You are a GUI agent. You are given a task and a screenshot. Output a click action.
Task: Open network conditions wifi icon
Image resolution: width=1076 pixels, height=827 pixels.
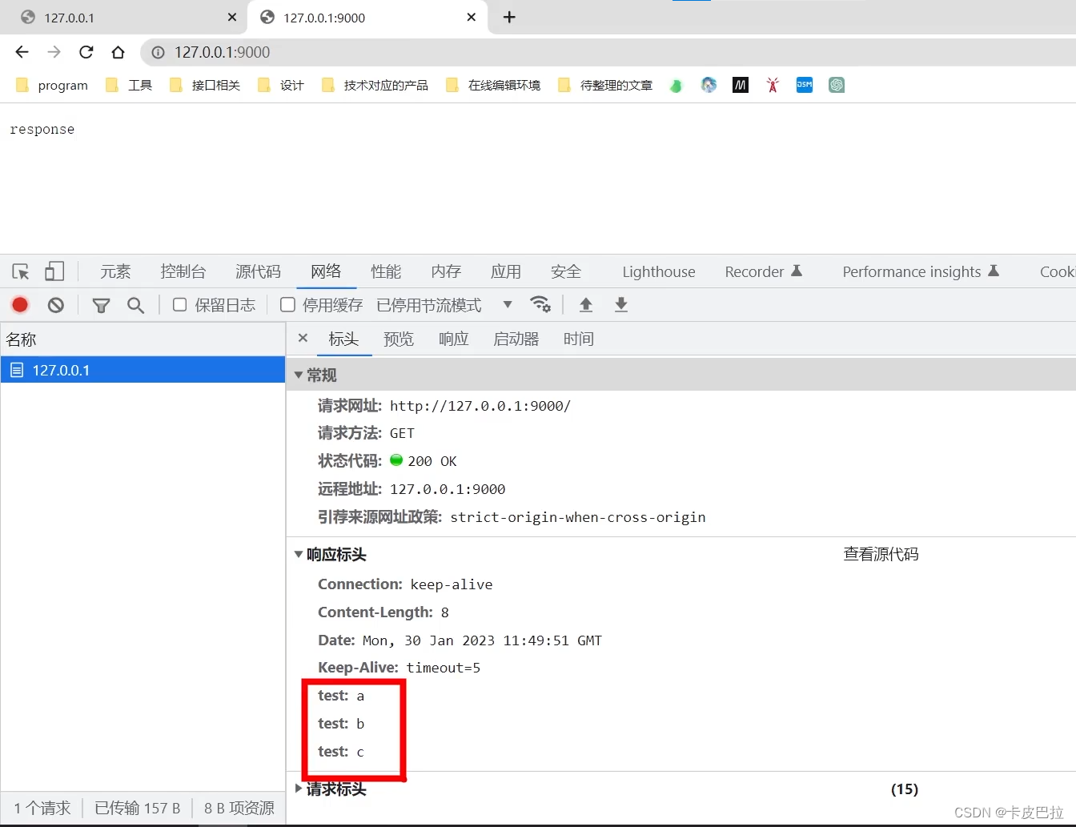click(x=540, y=304)
